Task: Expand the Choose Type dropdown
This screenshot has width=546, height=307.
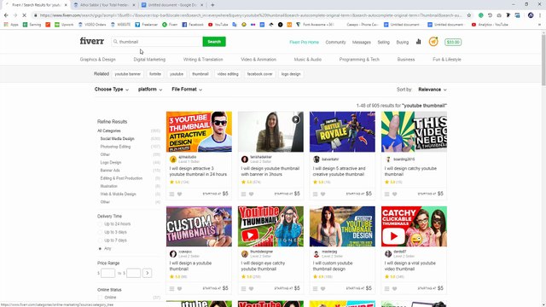Action: pos(112,90)
